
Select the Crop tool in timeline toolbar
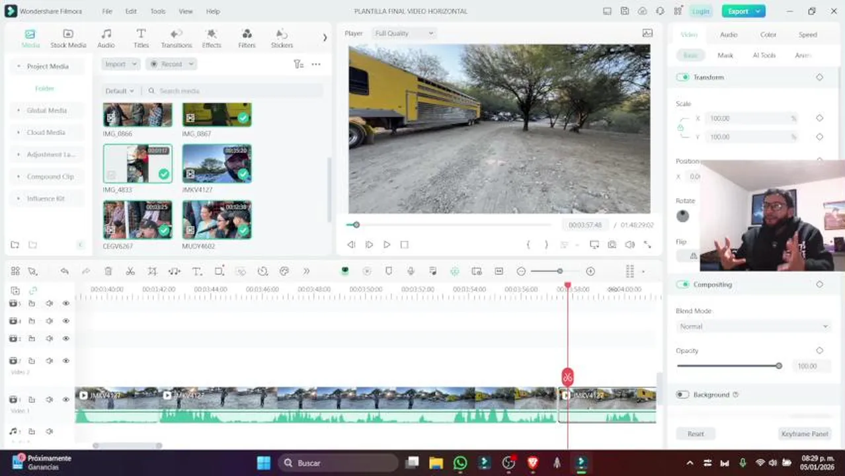pyautogui.click(x=152, y=271)
